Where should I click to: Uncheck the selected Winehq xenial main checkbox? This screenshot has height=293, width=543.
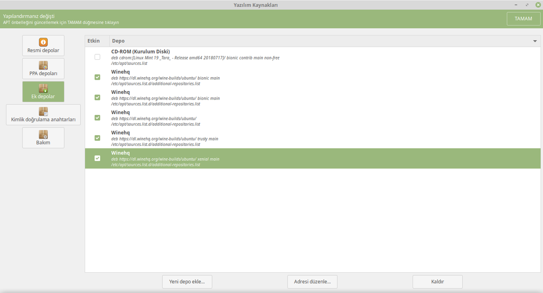click(x=97, y=158)
